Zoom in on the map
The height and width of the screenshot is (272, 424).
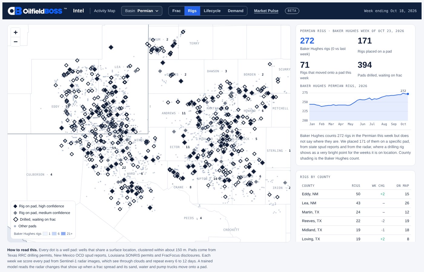(x=15, y=32)
